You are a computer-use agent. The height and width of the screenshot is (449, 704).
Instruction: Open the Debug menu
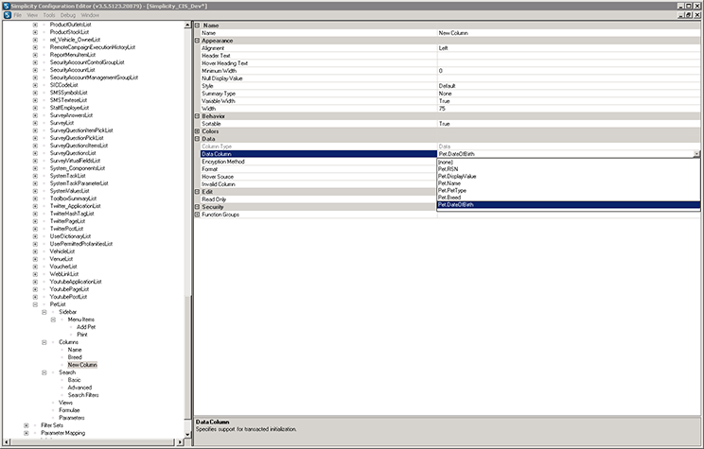click(68, 15)
